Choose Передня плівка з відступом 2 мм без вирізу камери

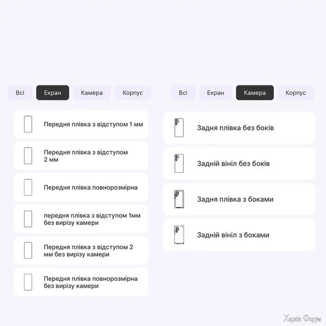tap(89, 250)
